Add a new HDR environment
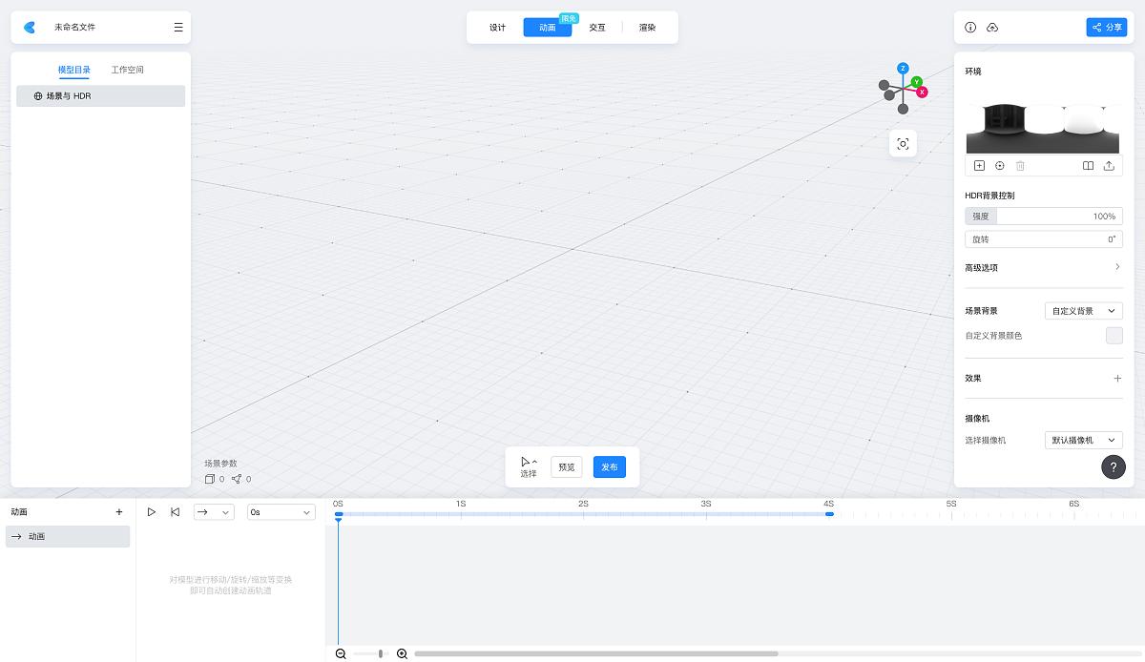 (979, 165)
